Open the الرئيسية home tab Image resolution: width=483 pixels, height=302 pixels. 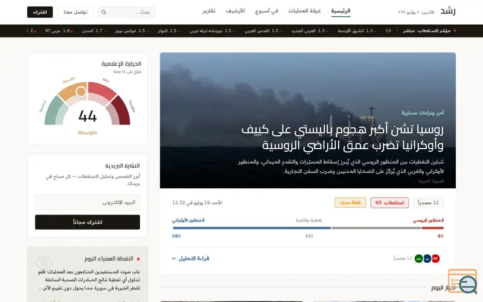click(x=341, y=11)
